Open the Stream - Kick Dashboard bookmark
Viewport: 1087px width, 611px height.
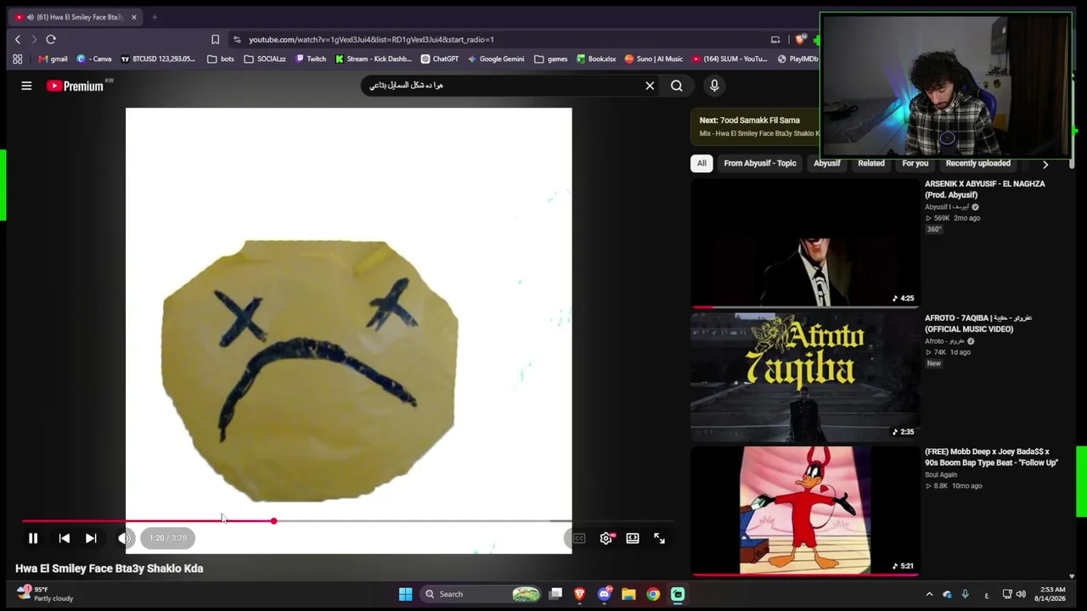click(x=373, y=59)
